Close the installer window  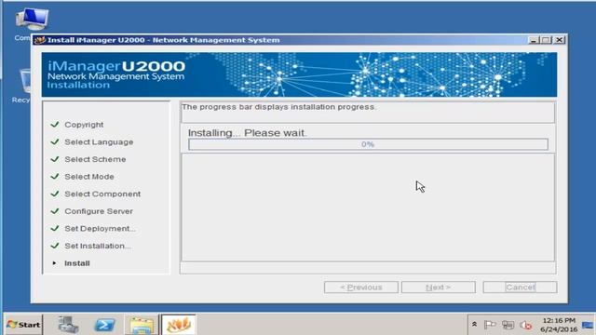point(559,40)
